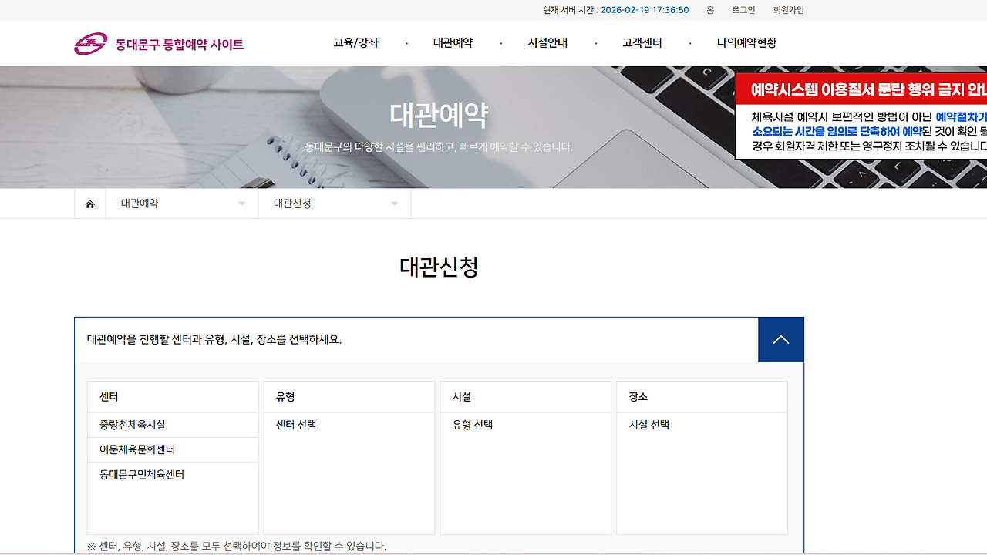Click the 센터 선택 placeholder text
Viewport: 987px width, 555px height.
point(296,425)
